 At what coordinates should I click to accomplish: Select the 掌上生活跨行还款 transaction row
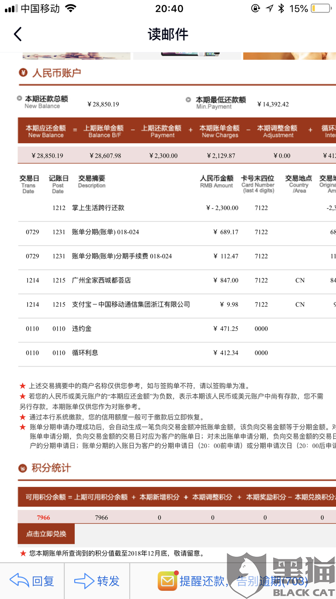click(177, 208)
